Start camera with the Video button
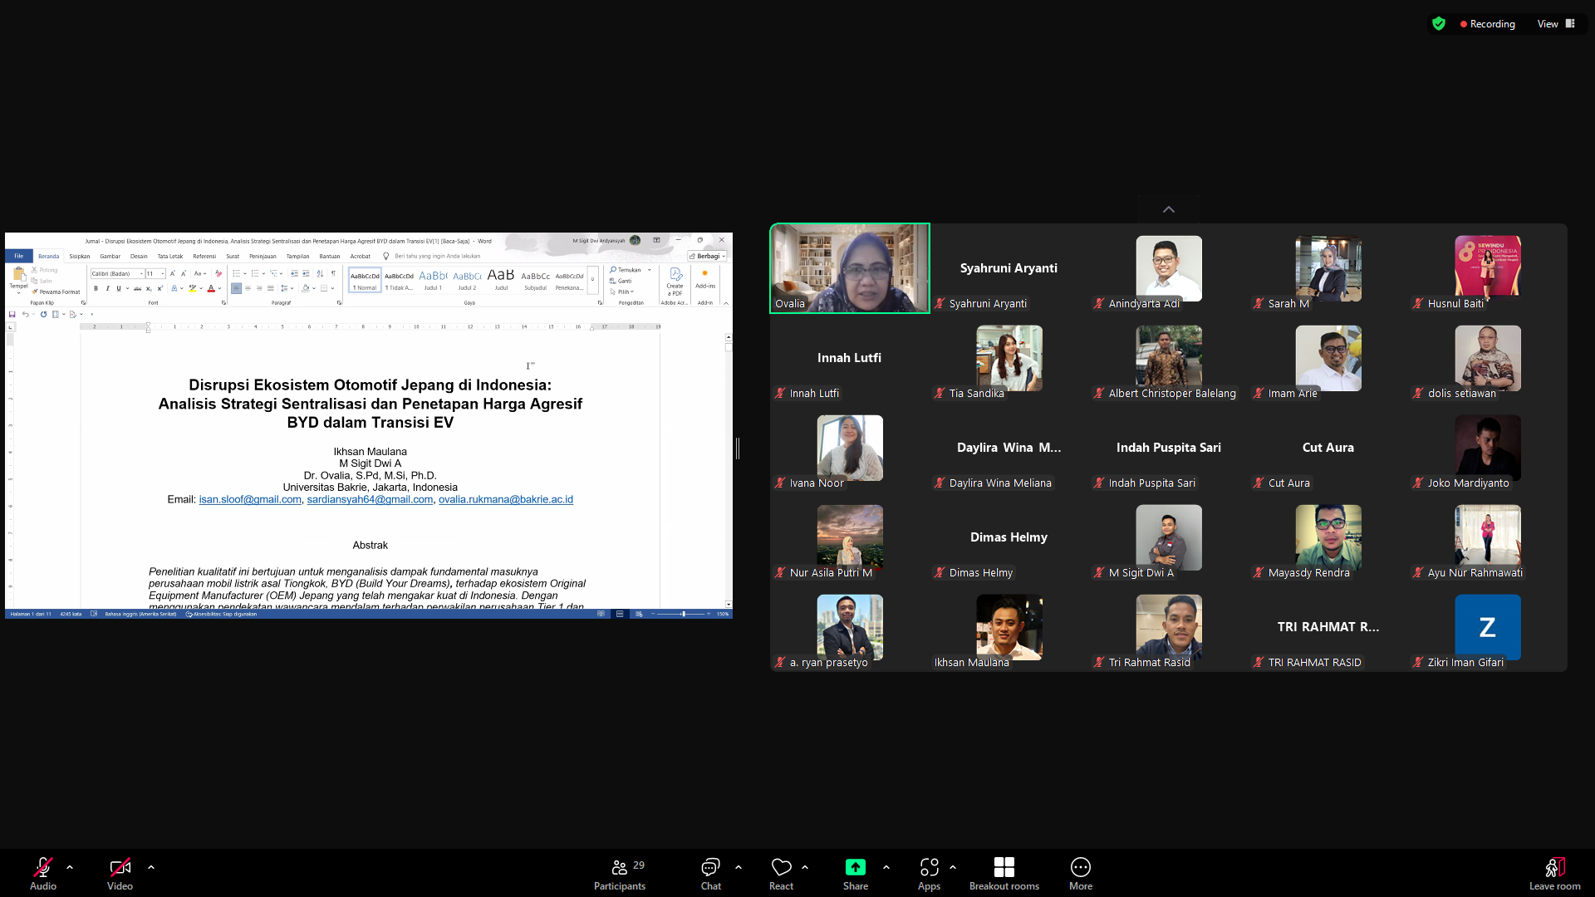 tap(120, 874)
